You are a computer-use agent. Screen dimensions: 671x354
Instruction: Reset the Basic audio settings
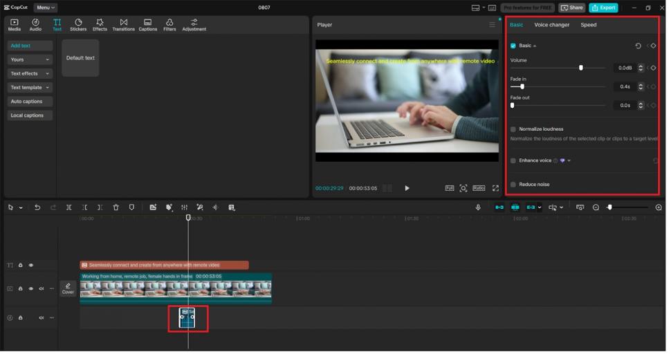638,46
